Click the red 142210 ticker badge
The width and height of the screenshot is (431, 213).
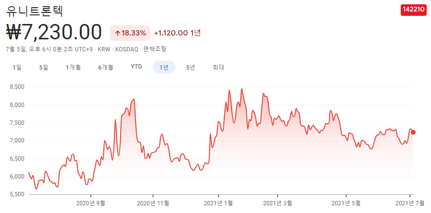click(x=413, y=10)
